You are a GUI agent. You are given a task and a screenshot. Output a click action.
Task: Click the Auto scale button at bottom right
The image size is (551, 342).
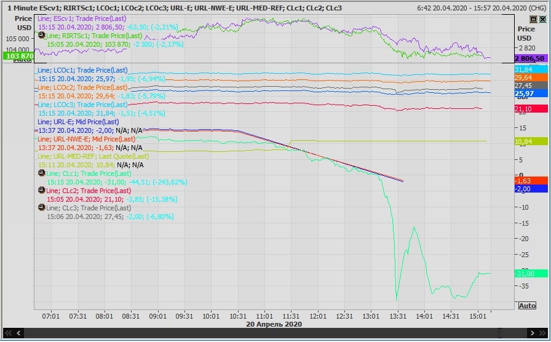[527, 306]
